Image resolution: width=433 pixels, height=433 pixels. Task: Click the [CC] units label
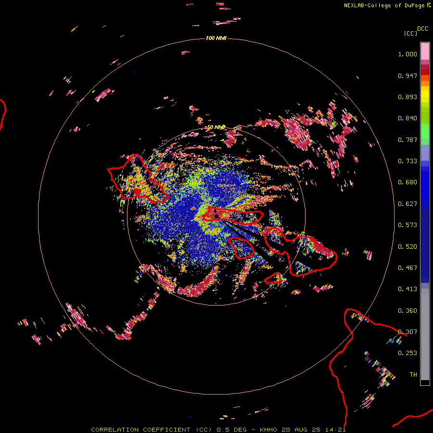click(410, 33)
